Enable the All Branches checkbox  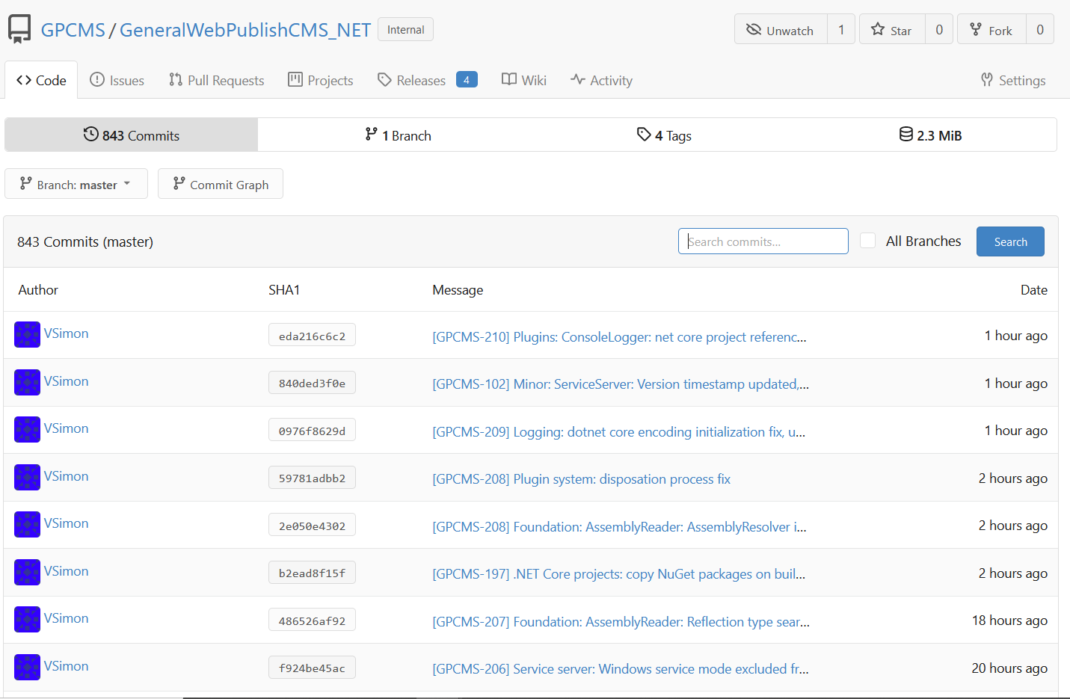click(x=867, y=241)
